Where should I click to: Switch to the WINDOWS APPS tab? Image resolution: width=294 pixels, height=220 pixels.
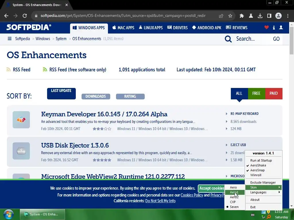click(89, 28)
